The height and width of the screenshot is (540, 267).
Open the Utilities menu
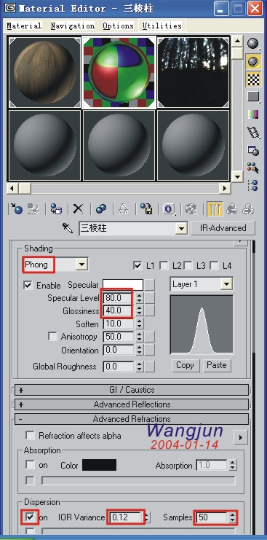click(162, 26)
